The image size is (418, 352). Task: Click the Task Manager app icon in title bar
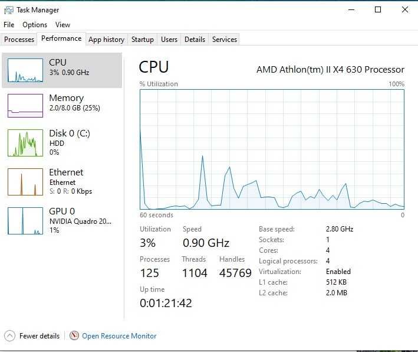9,10
